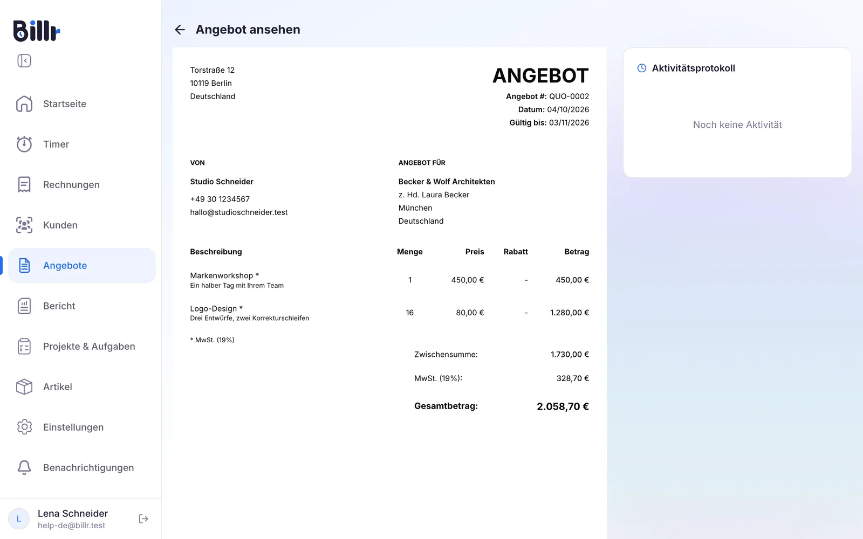
Task: Go to Bericht in the sidebar
Action: click(82, 306)
